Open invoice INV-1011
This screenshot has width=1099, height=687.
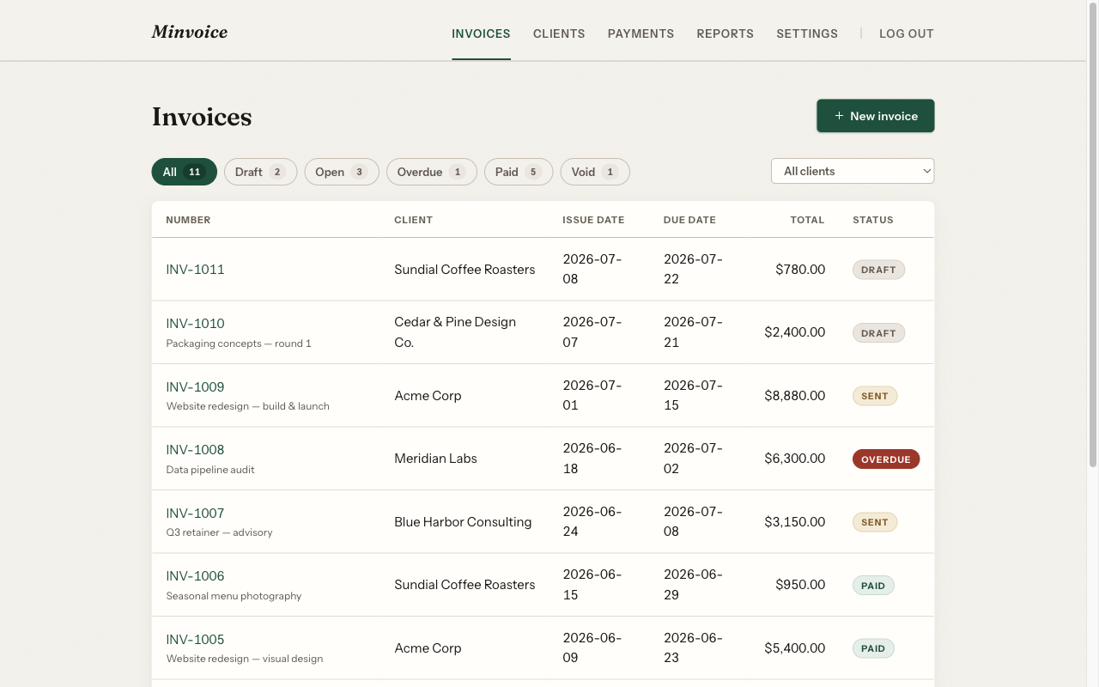pos(195,269)
